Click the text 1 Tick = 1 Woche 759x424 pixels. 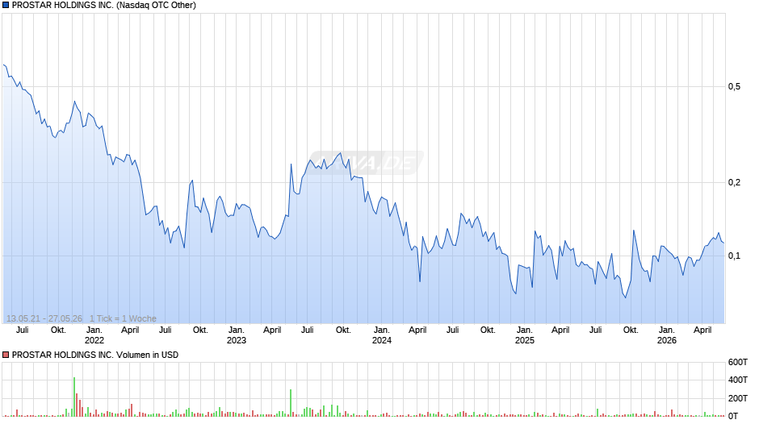tap(123, 318)
